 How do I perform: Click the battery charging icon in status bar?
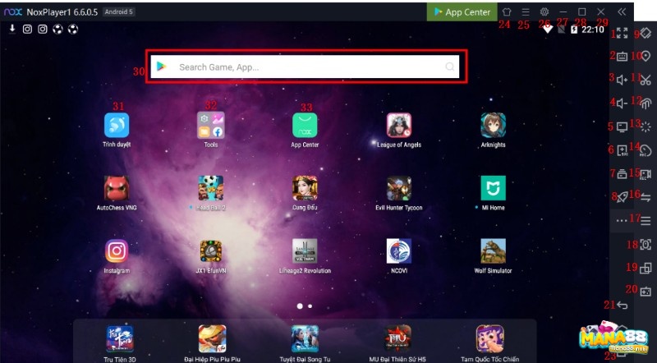coord(574,29)
